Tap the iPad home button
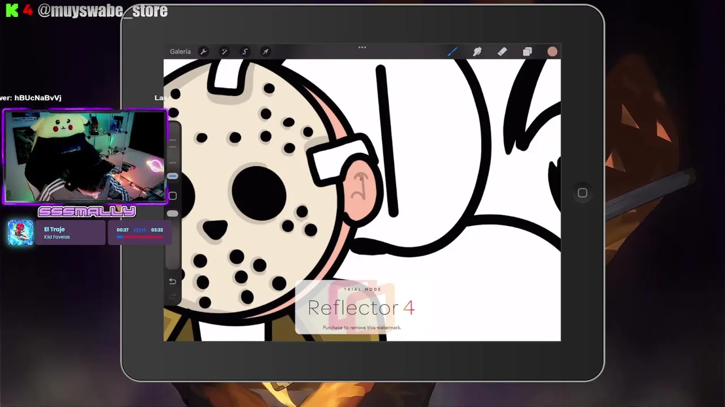 tap(582, 193)
